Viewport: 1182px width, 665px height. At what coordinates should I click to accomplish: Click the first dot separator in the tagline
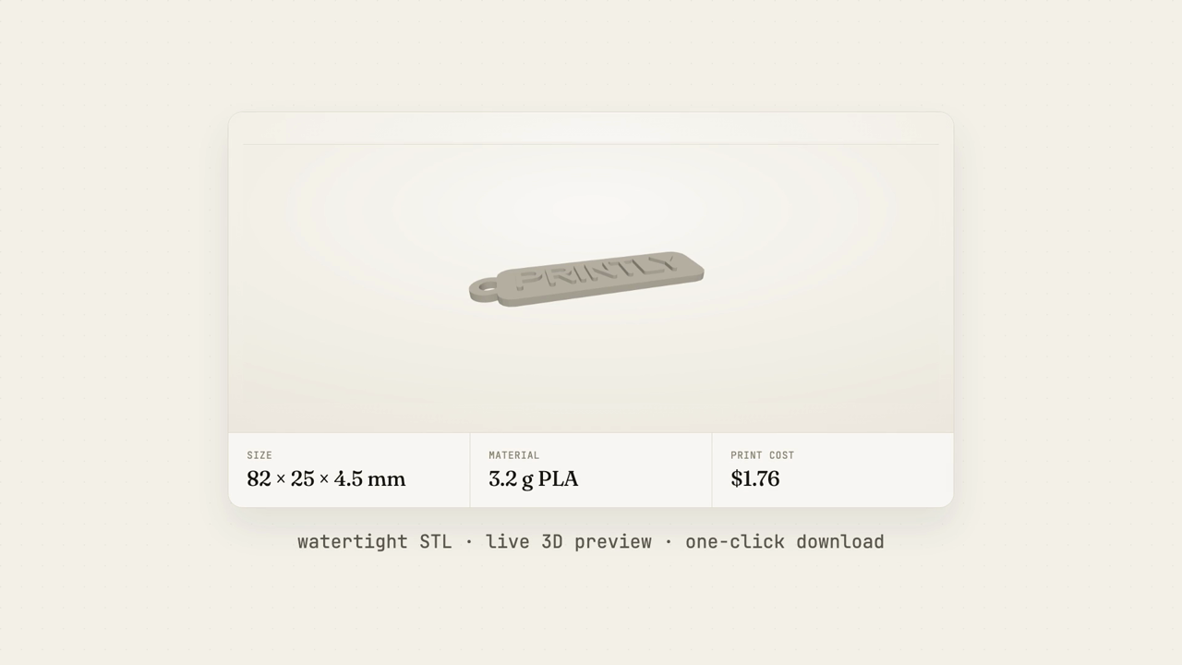pyautogui.click(x=468, y=542)
